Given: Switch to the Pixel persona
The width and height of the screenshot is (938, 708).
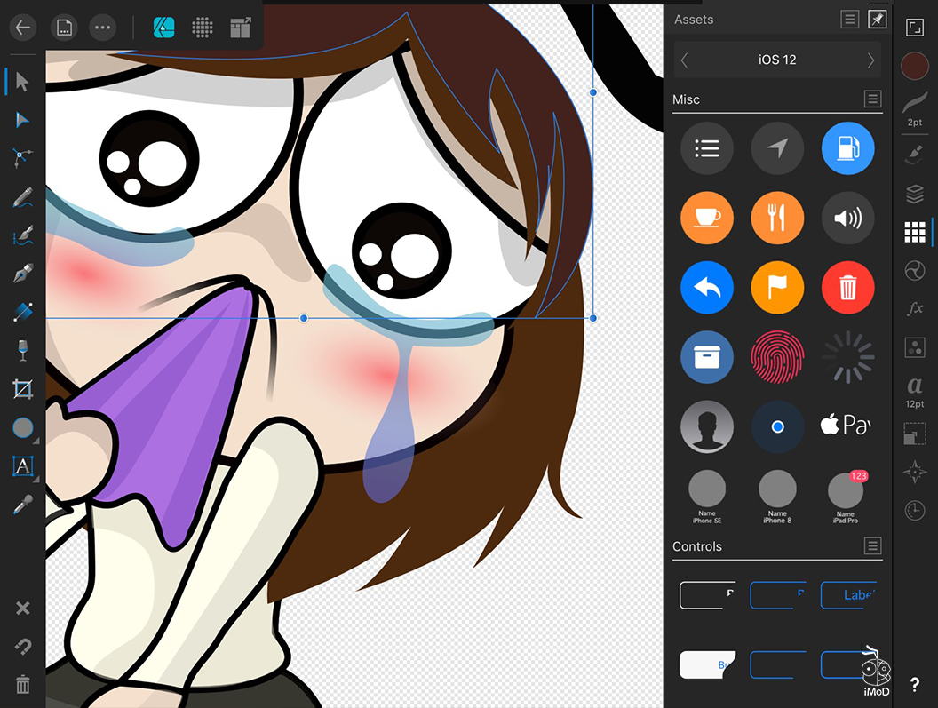Looking at the screenshot, I should pos(203,28).
